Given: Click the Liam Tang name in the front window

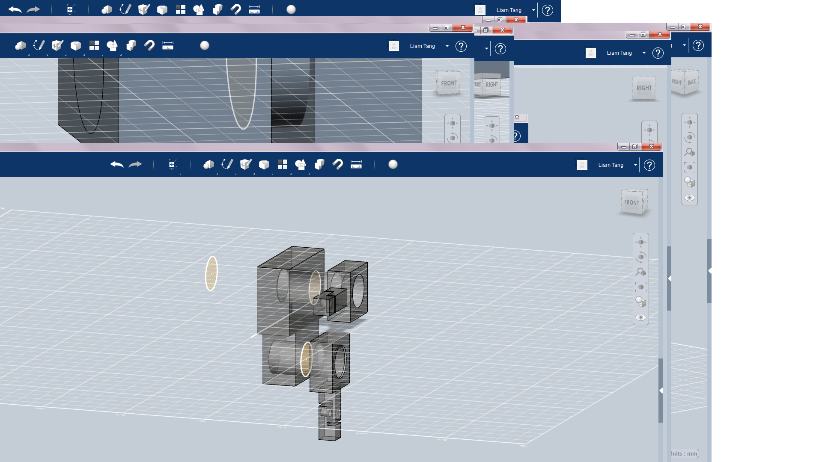Looking at the screenshot, I should tap(611, 165).
